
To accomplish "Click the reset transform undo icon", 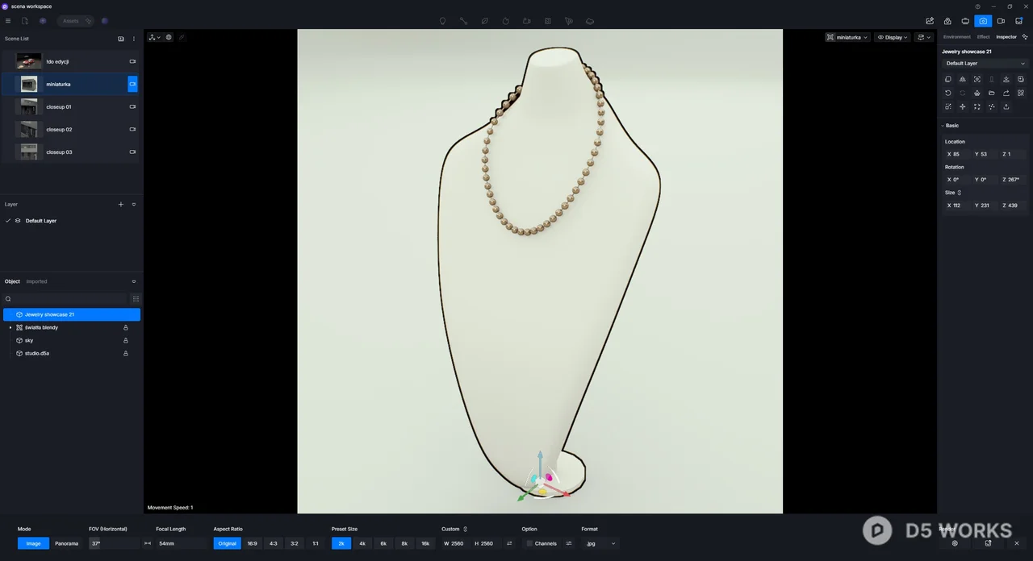I will 948,93.
